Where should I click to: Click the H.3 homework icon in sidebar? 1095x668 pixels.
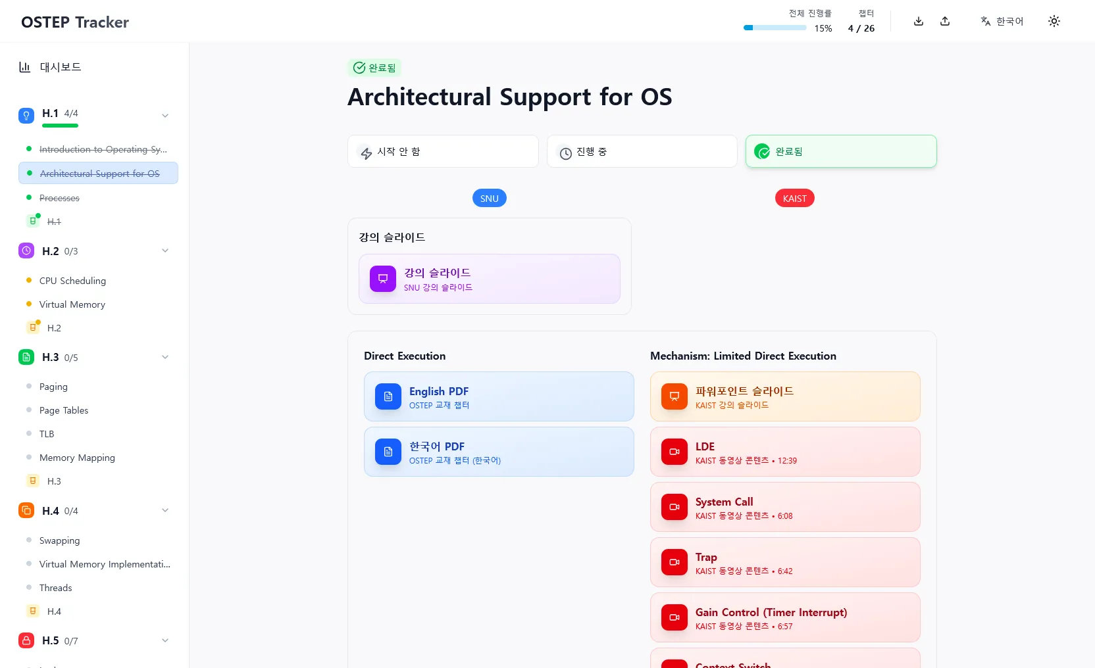33,481
